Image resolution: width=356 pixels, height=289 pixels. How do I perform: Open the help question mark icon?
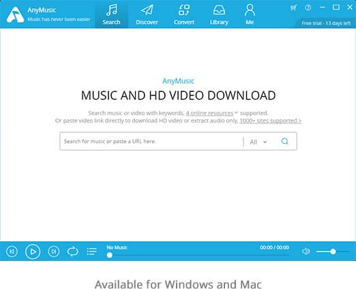pos(308,7)
